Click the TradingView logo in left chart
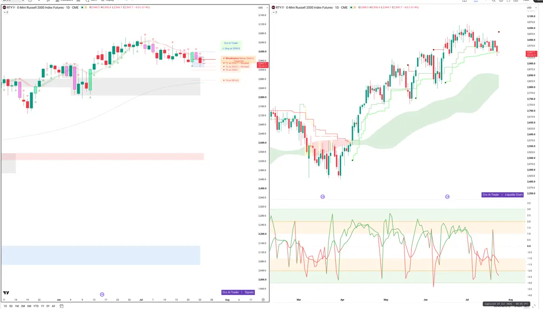The image size is (543, 309). tap(6, 293)
